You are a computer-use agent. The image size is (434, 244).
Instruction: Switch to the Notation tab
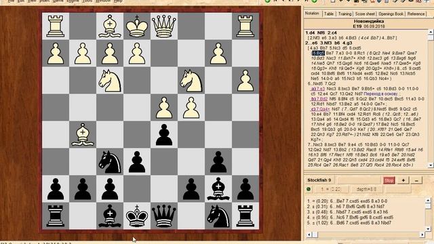312,14
